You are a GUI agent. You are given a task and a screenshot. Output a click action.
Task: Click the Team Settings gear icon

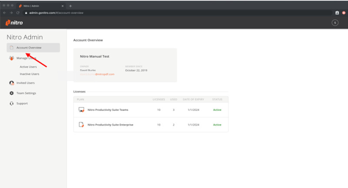(x=12, y=93)
